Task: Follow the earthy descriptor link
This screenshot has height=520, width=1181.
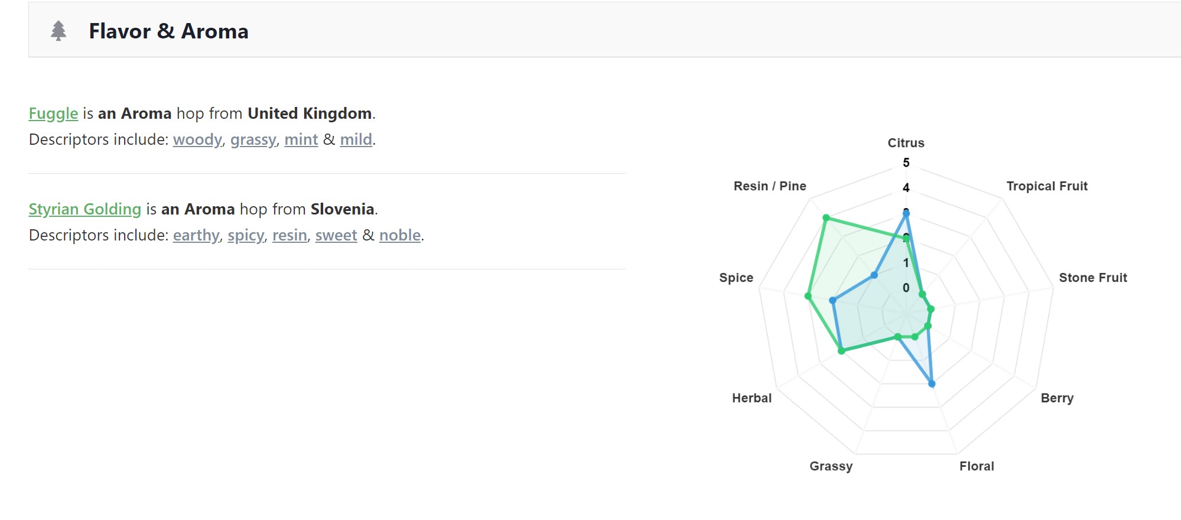Action: [196, 235]
